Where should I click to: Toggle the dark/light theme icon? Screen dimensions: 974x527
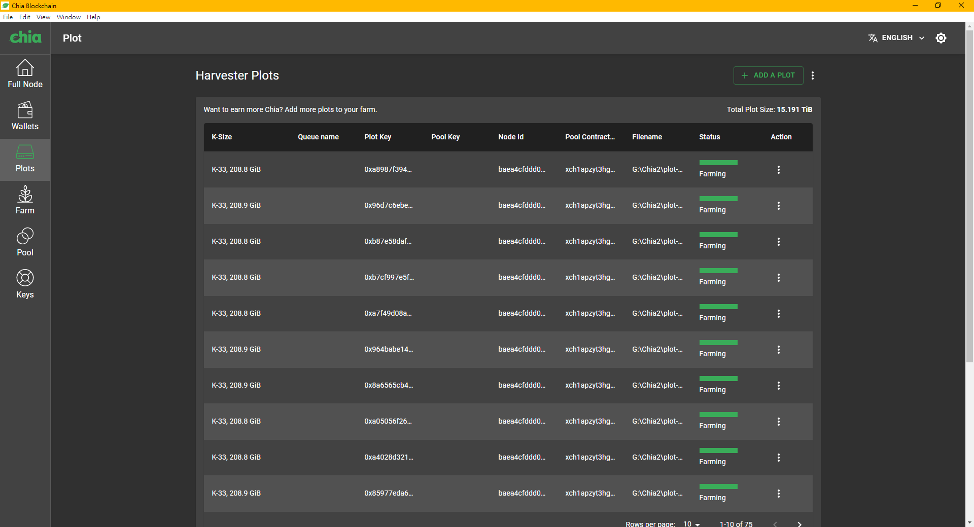(x=941, y=38)
